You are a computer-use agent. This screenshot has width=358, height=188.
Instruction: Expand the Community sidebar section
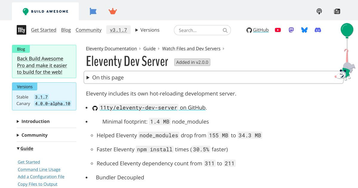[x=32, y=135]
